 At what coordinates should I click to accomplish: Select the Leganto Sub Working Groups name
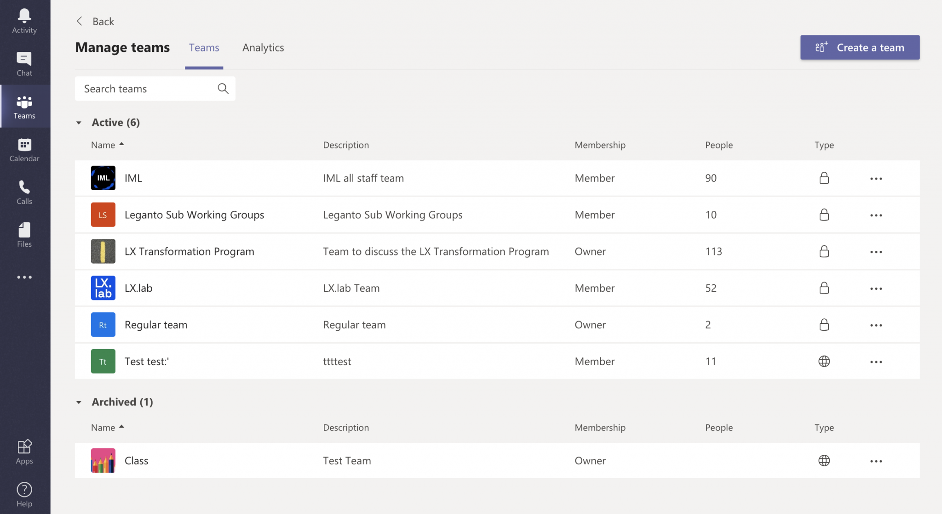click(194, 215)
